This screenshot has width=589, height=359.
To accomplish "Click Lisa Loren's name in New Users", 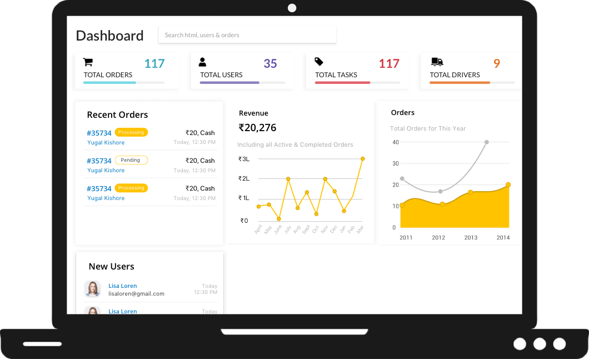I will (x=122, y=286).
